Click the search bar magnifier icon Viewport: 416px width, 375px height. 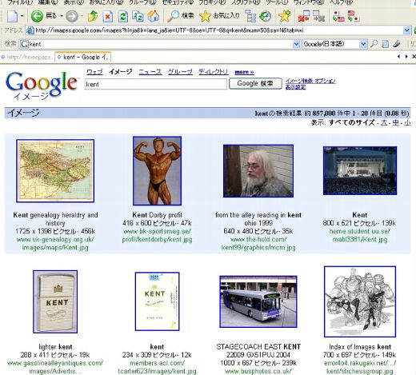(x=374, y=44)
